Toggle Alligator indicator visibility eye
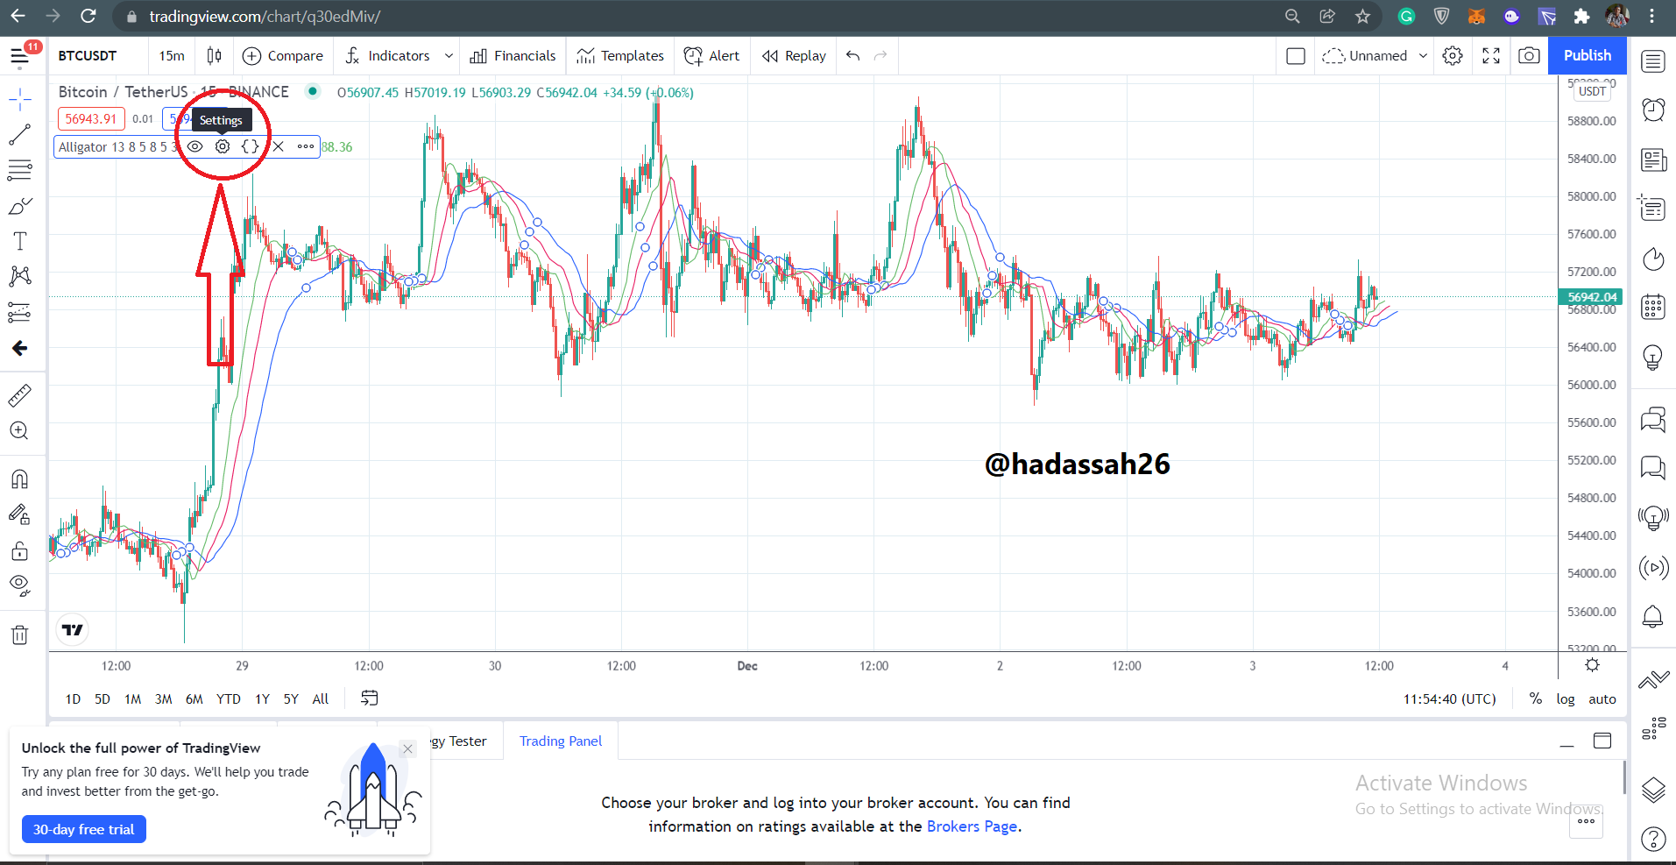 (195, 146)
